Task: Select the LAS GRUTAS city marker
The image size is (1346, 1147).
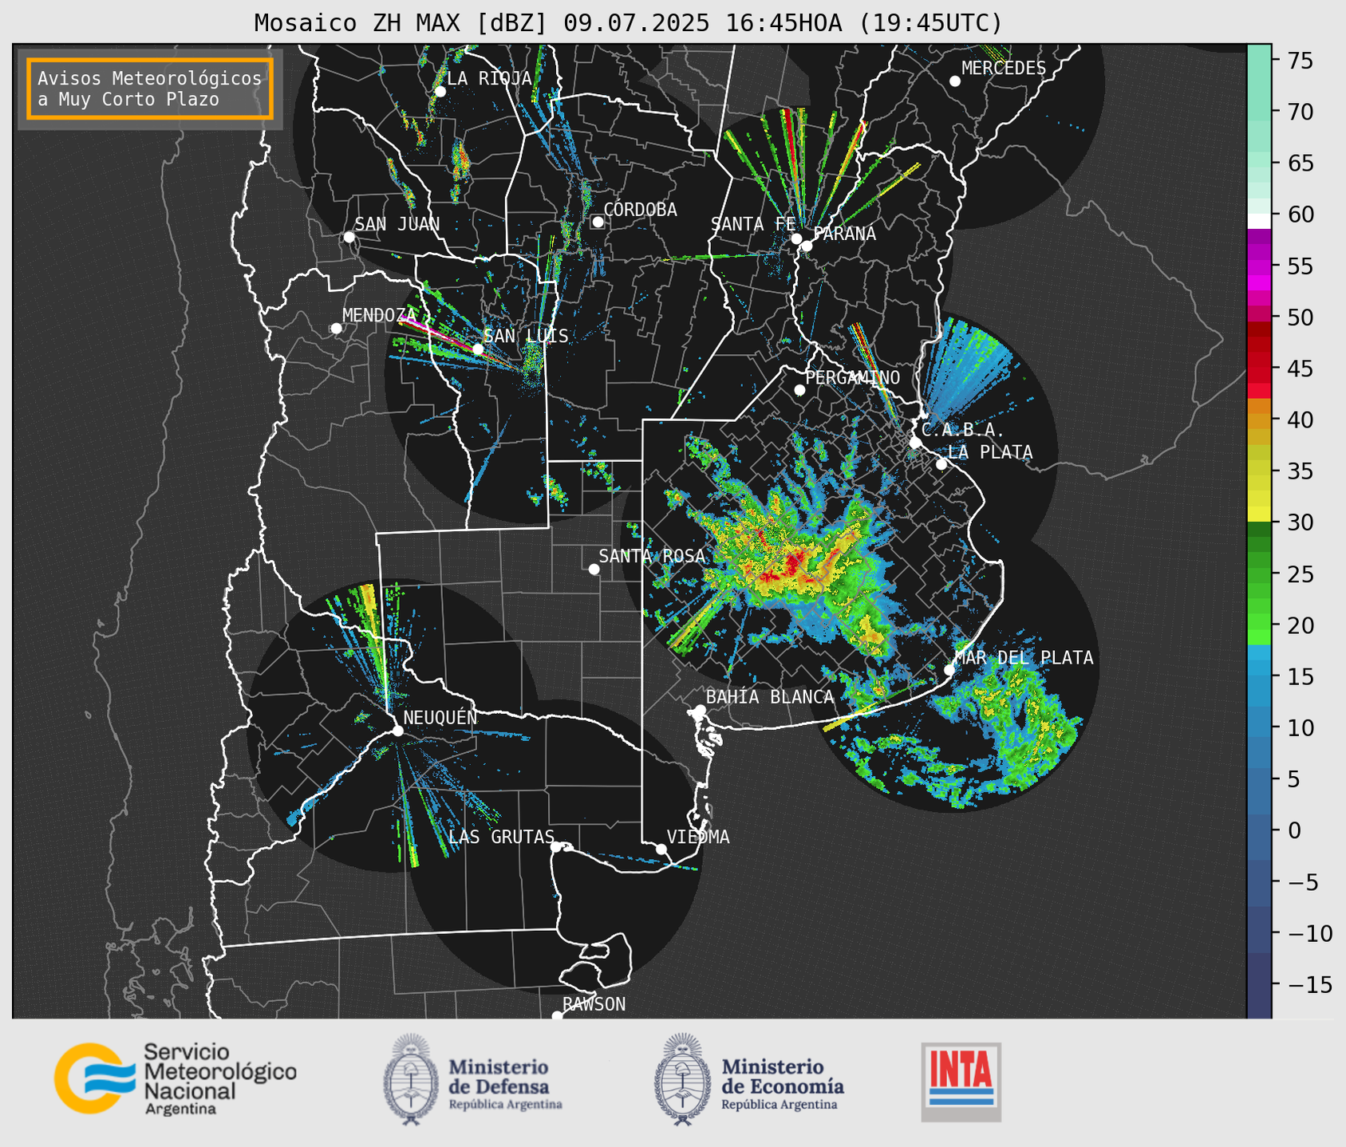Action: tap(557, 847)
